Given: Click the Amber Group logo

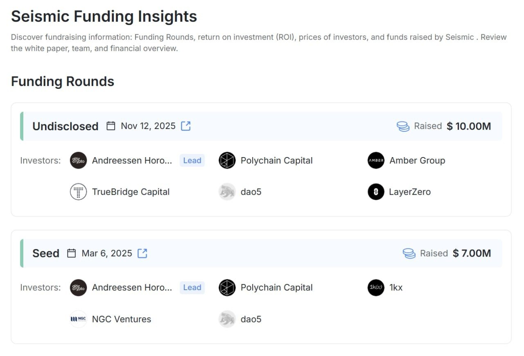Looking at the screenshot, I should click(x=376, y=160).
